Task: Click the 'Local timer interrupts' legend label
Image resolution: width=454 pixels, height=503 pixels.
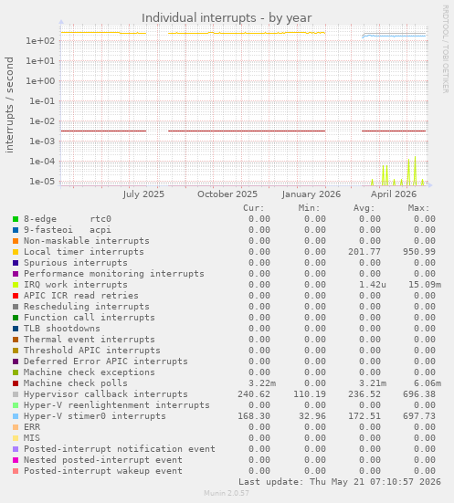Action: (x=84, y=252)
